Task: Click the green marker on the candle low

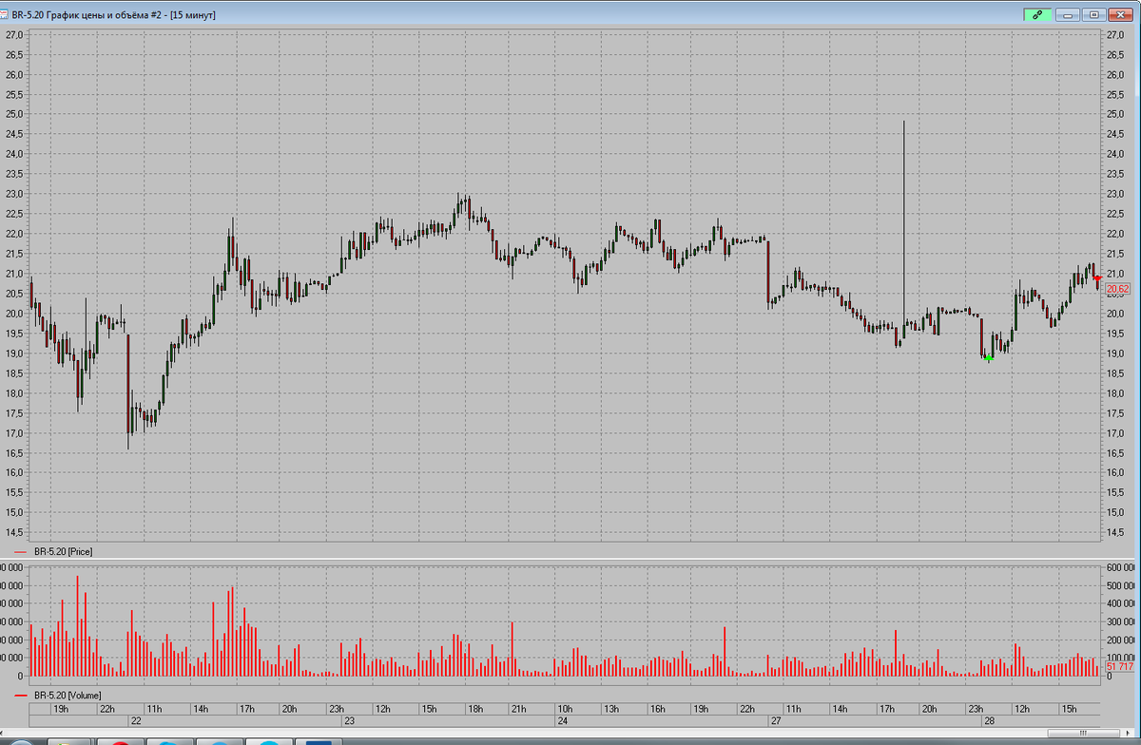Action: [x=989, y=358]
